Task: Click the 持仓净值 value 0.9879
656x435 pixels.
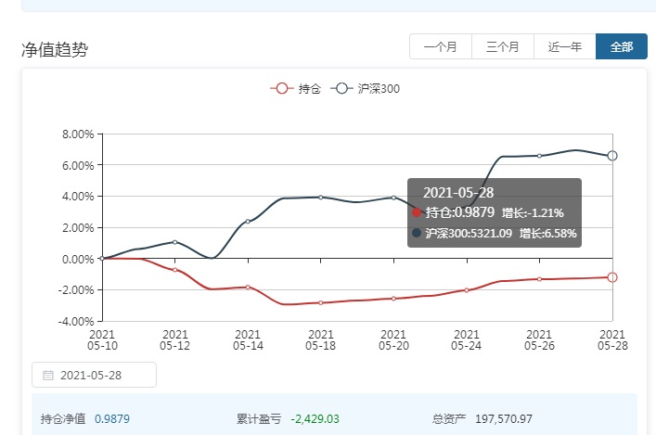Action: (112, 418)
